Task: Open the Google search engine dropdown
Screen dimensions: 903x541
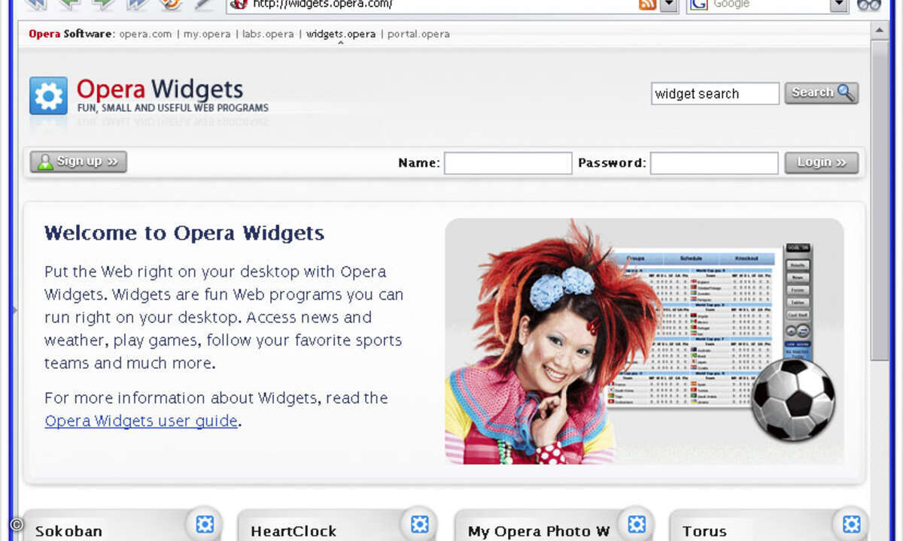Action: [x=839, y=5]
